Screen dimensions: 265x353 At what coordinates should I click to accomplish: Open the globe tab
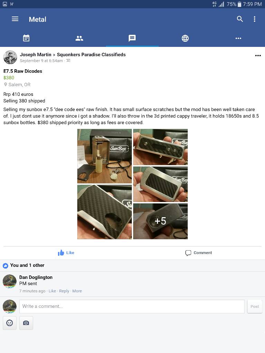185,38
